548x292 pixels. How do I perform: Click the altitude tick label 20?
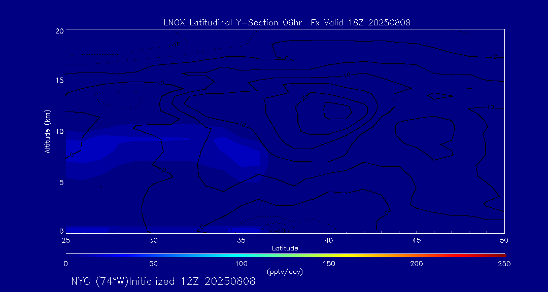(x=59, y=30)
